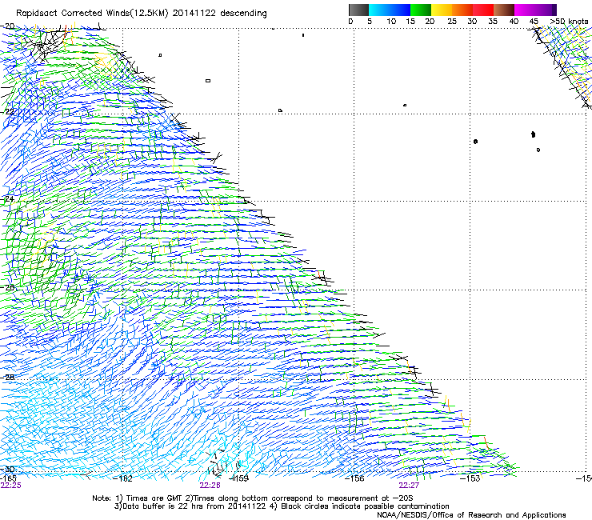Click the legend label '10'
This screenshot has width=592, height=520.
coord(391,22)
